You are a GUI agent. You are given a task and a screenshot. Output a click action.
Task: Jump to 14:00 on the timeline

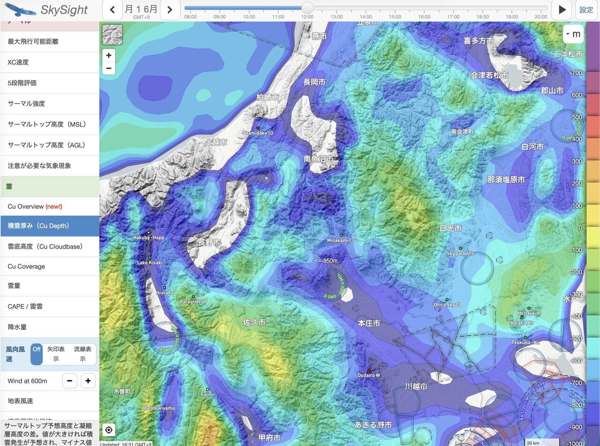pyautogui.click(x=366, y=17)
